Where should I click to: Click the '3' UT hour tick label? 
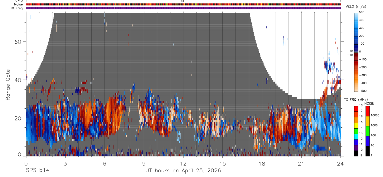tap(65, 163)
